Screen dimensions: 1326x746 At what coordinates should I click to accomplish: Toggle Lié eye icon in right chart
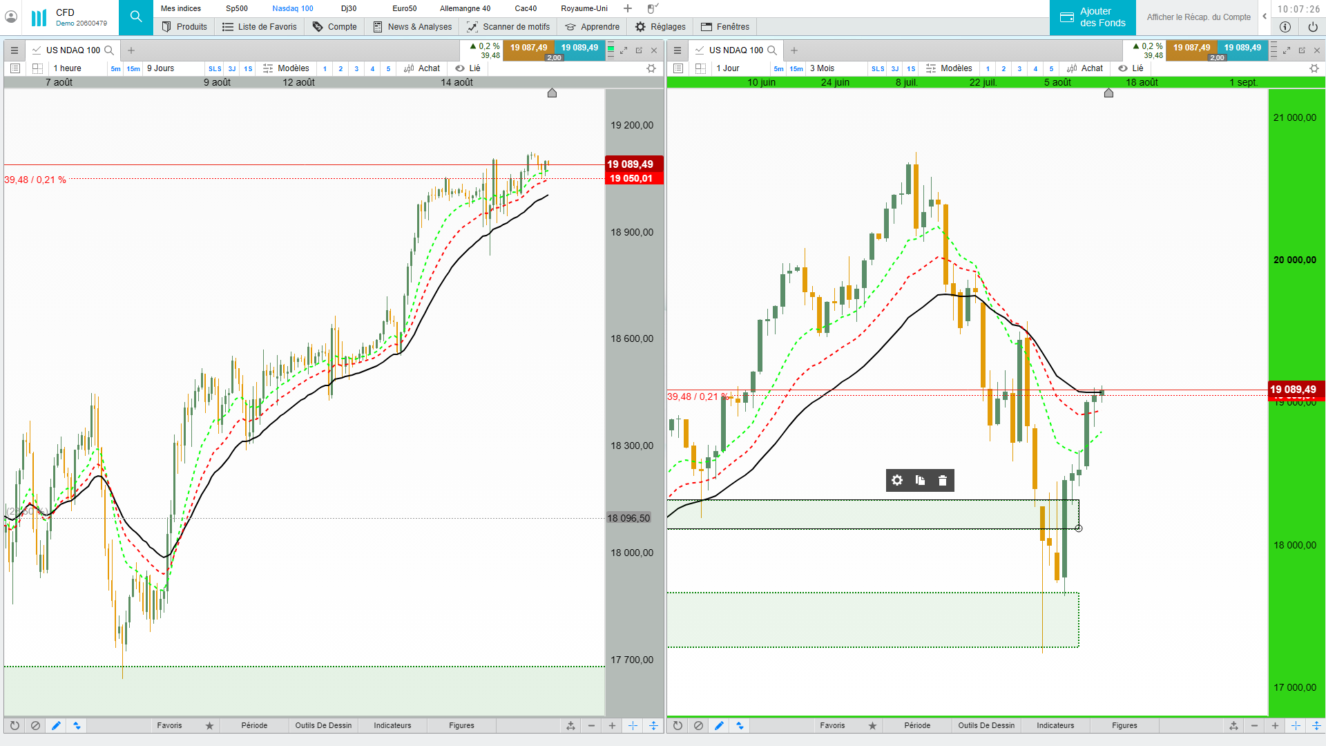click(x=1123, y=68)
